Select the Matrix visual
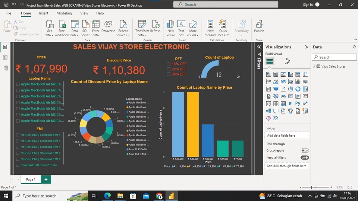 point(283,104)
